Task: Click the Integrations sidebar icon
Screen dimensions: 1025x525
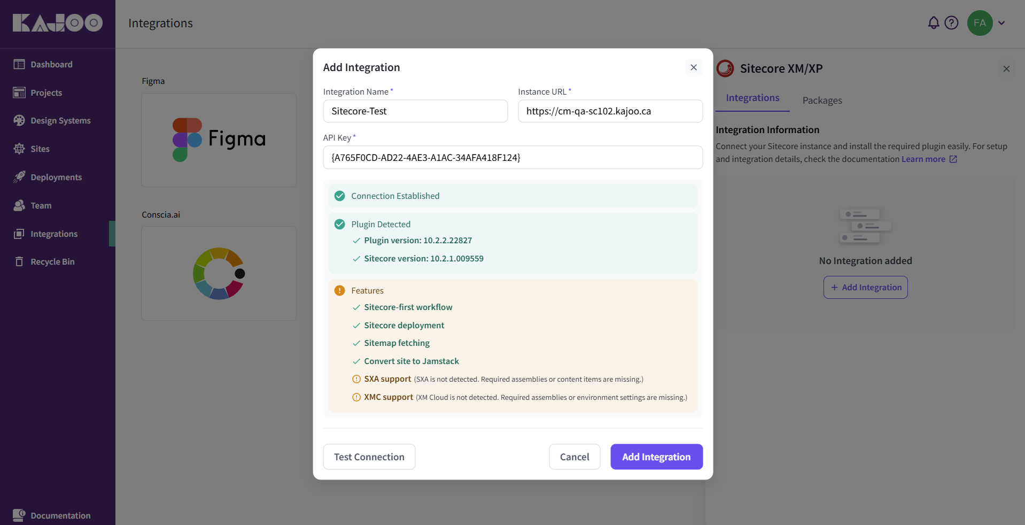Action: click(x=19, y=234)
